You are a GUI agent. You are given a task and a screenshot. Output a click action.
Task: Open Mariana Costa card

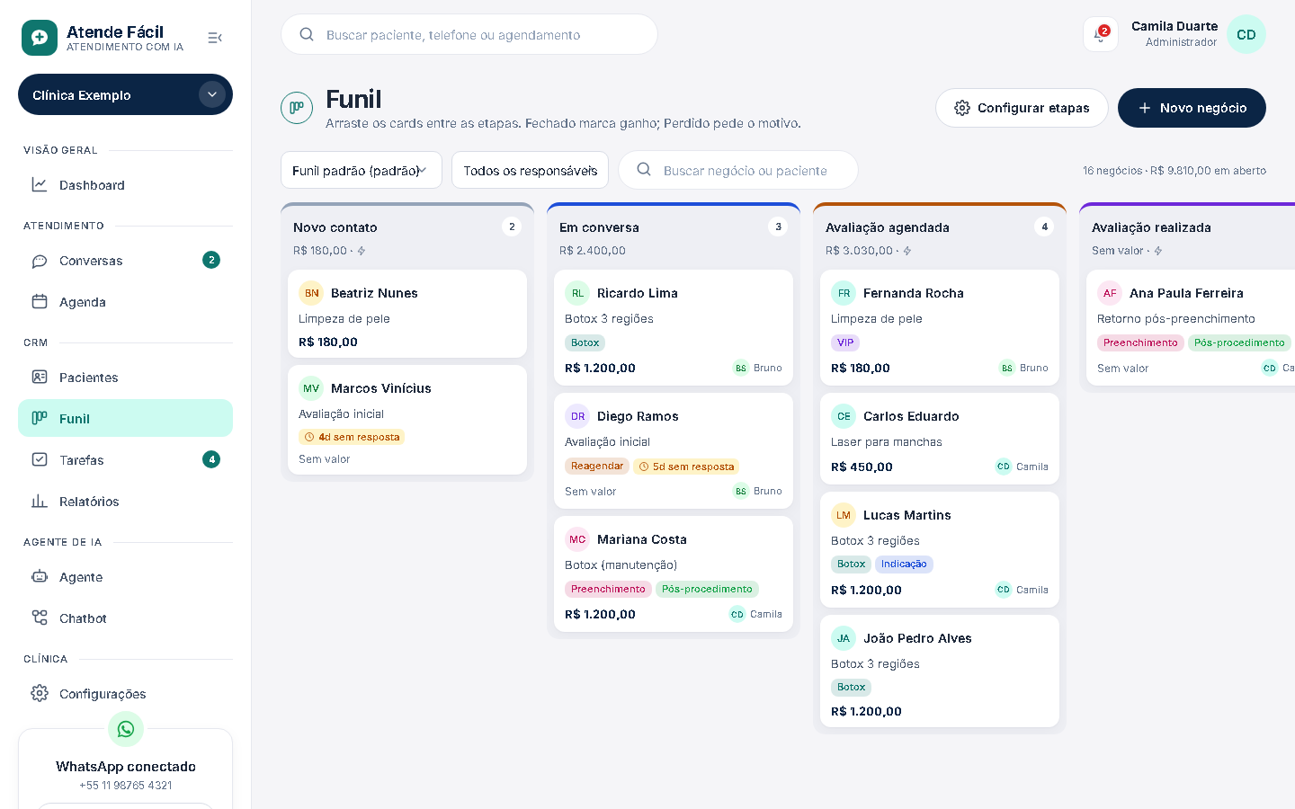674,573
